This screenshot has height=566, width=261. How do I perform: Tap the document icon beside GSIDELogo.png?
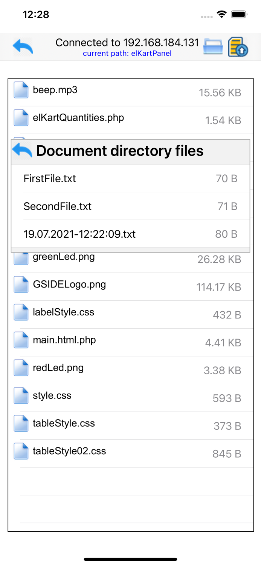tap(21, 284)
